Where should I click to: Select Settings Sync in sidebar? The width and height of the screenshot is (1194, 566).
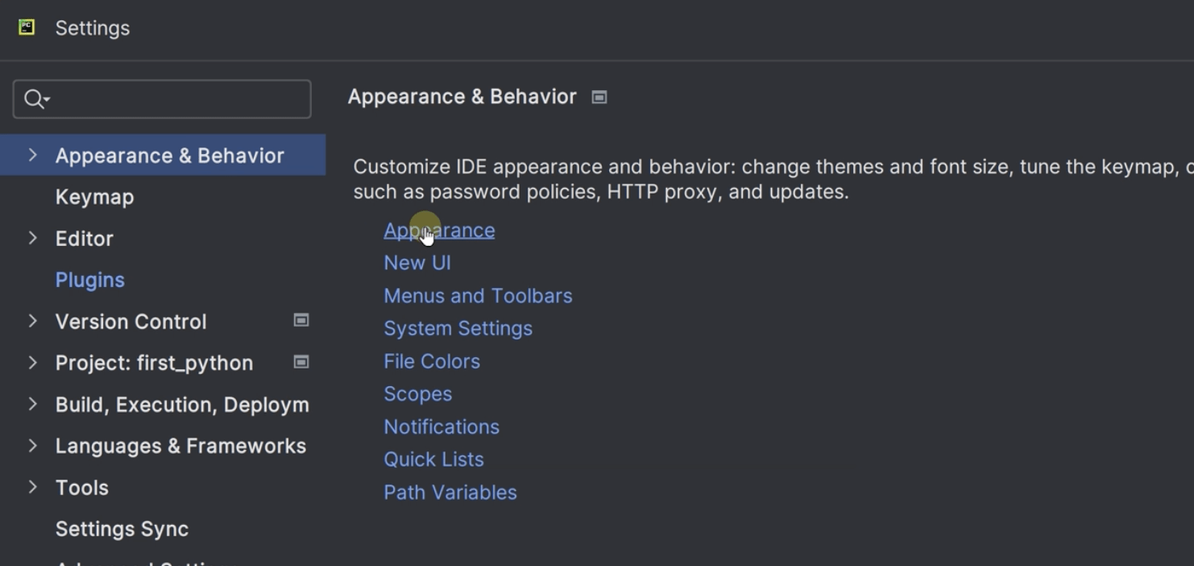tap(122, 529)
